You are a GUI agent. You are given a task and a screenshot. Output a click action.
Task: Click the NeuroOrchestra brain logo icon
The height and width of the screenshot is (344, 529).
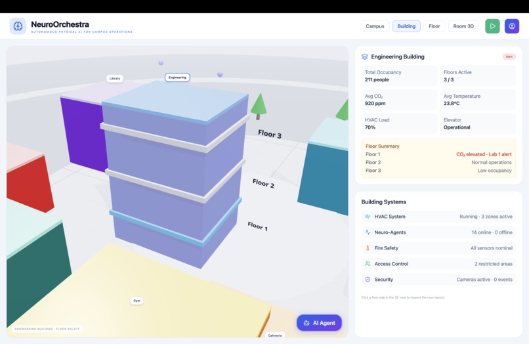tap(18, 26)
